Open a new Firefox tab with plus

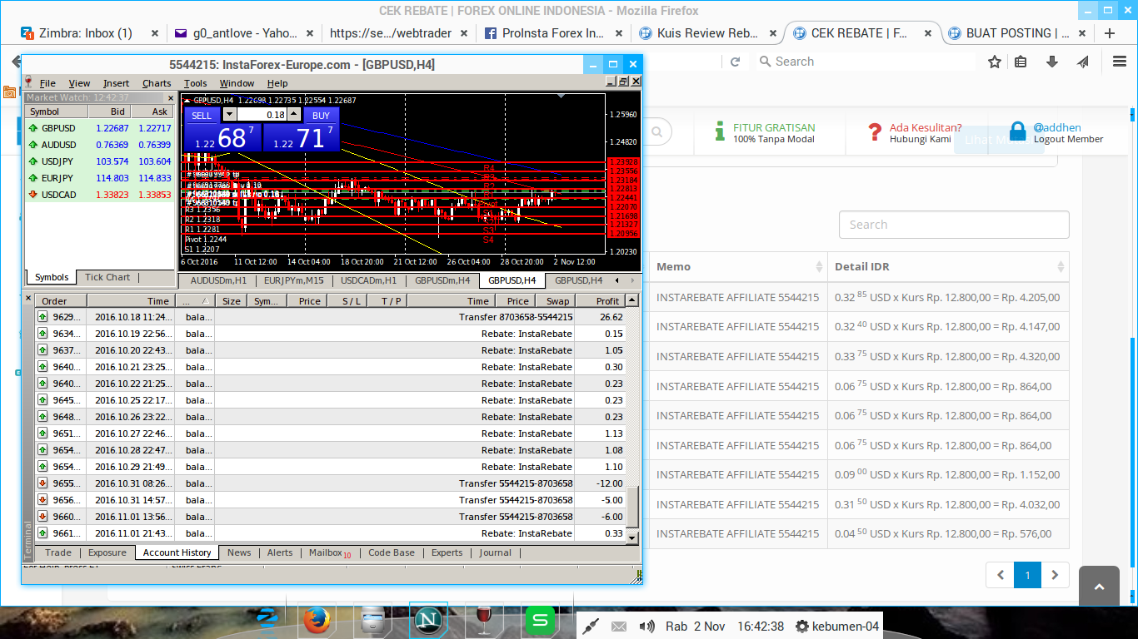[1110, 33]
